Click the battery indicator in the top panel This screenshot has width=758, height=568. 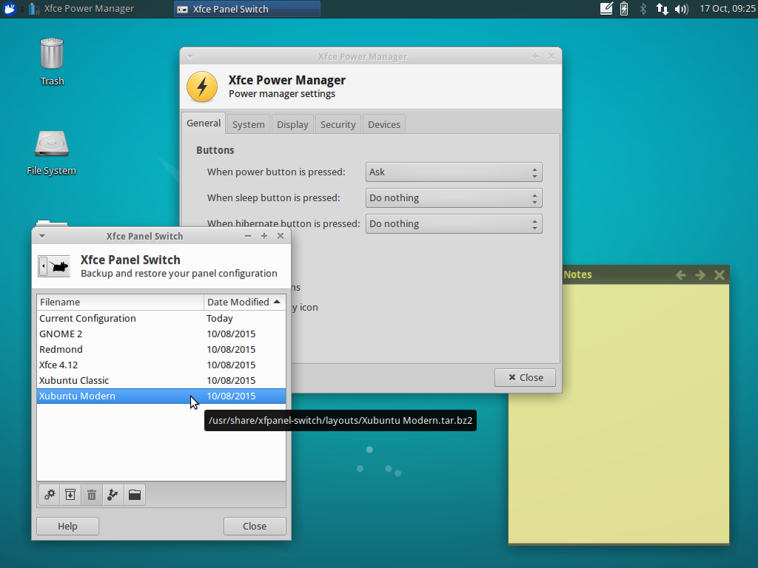(623, 9)
